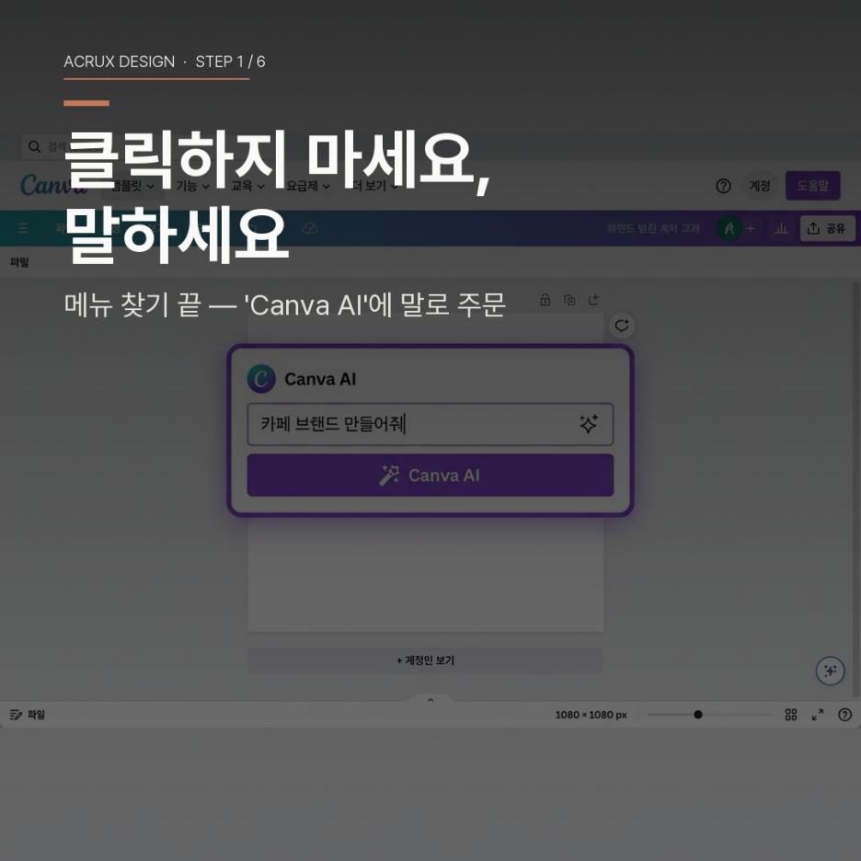Expand the page panel with the up chevron
861x861 pixels.
point(430,699)
